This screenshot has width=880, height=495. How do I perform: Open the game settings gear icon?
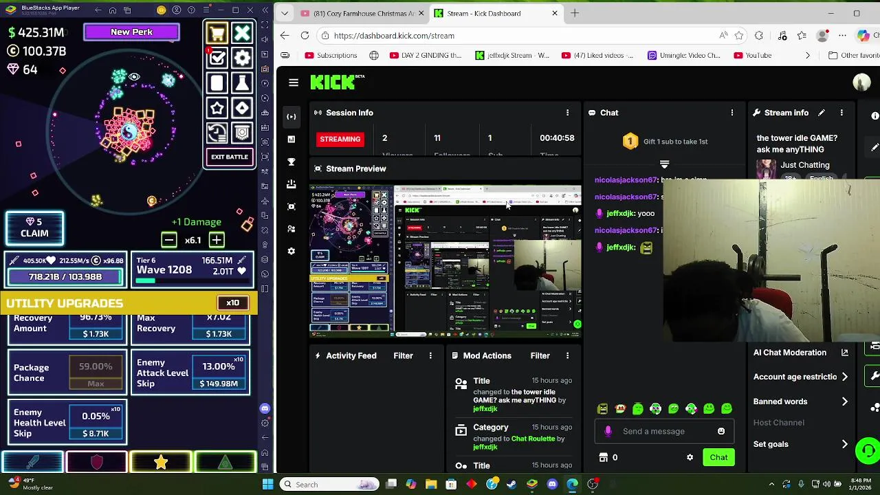(x=242, y=58)
